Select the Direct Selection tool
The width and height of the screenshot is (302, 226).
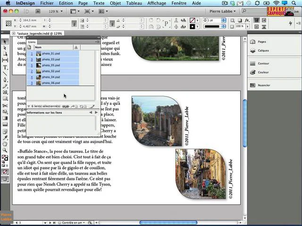(x=5, y=48)
